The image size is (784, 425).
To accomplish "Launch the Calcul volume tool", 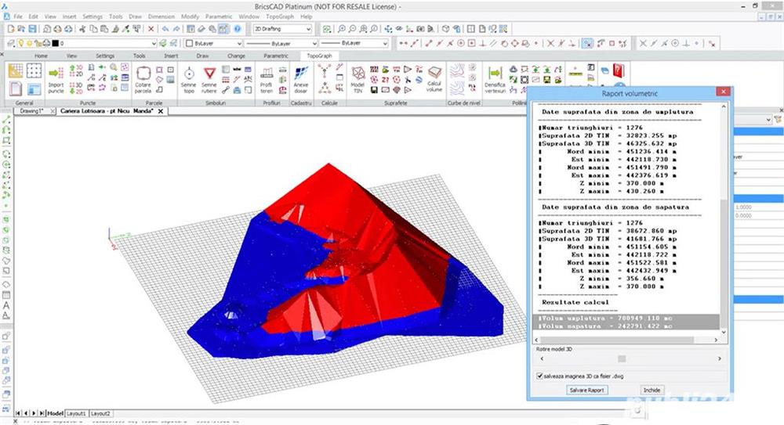I will [434, 77].
